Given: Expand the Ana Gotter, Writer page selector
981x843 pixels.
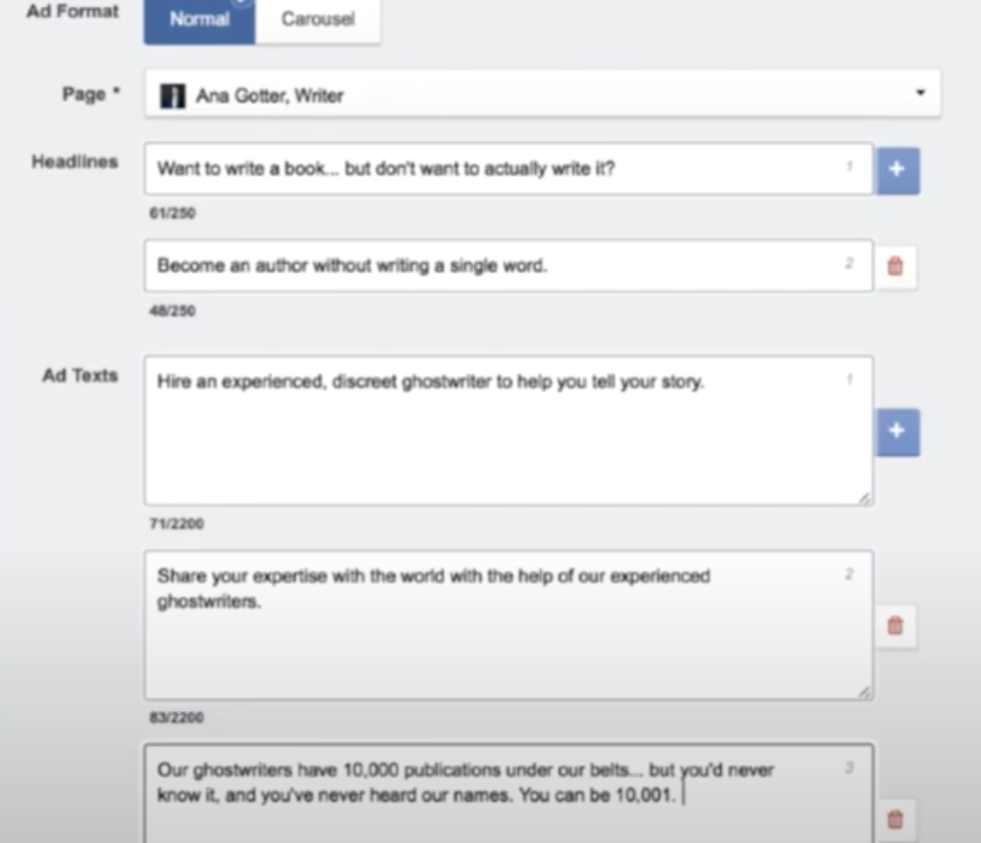Looking at the screenshot, I should pos(542,94).
